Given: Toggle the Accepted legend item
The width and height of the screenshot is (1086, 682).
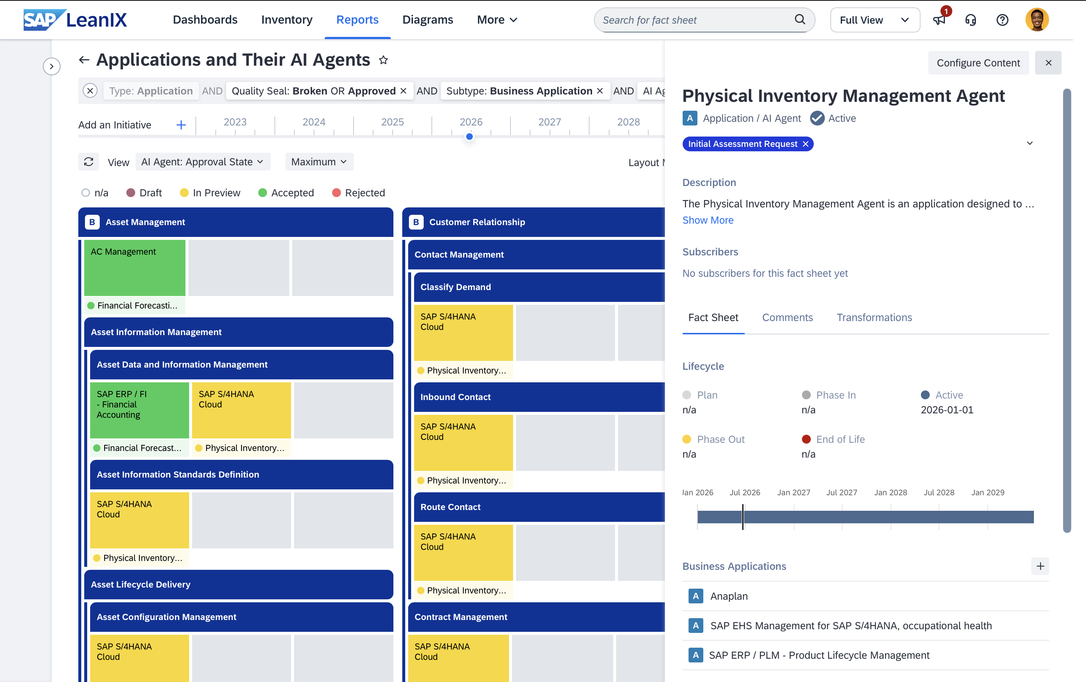Looking at the screenshot, I should click(286, 193).
